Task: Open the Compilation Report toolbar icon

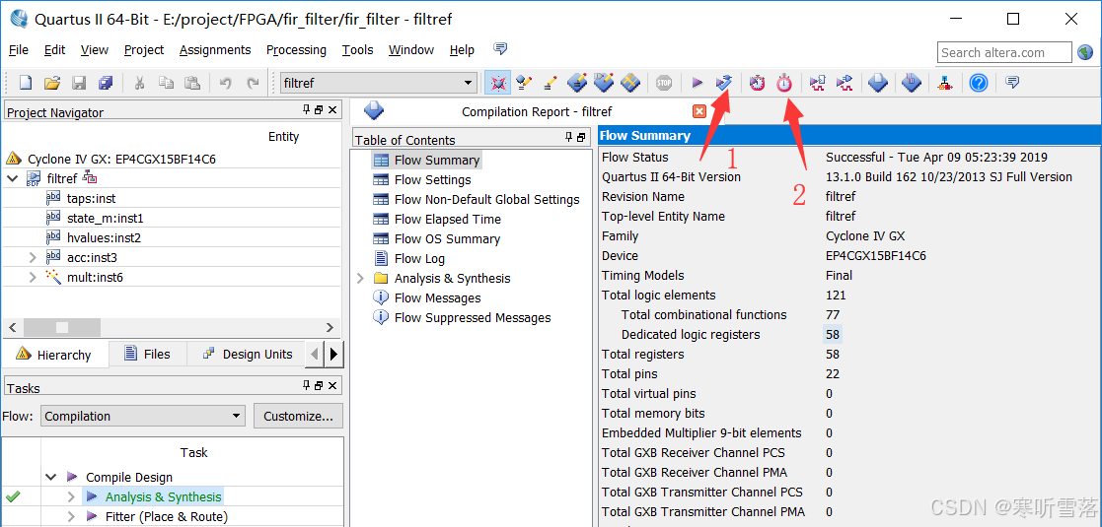Action: [x=878, y=83]
